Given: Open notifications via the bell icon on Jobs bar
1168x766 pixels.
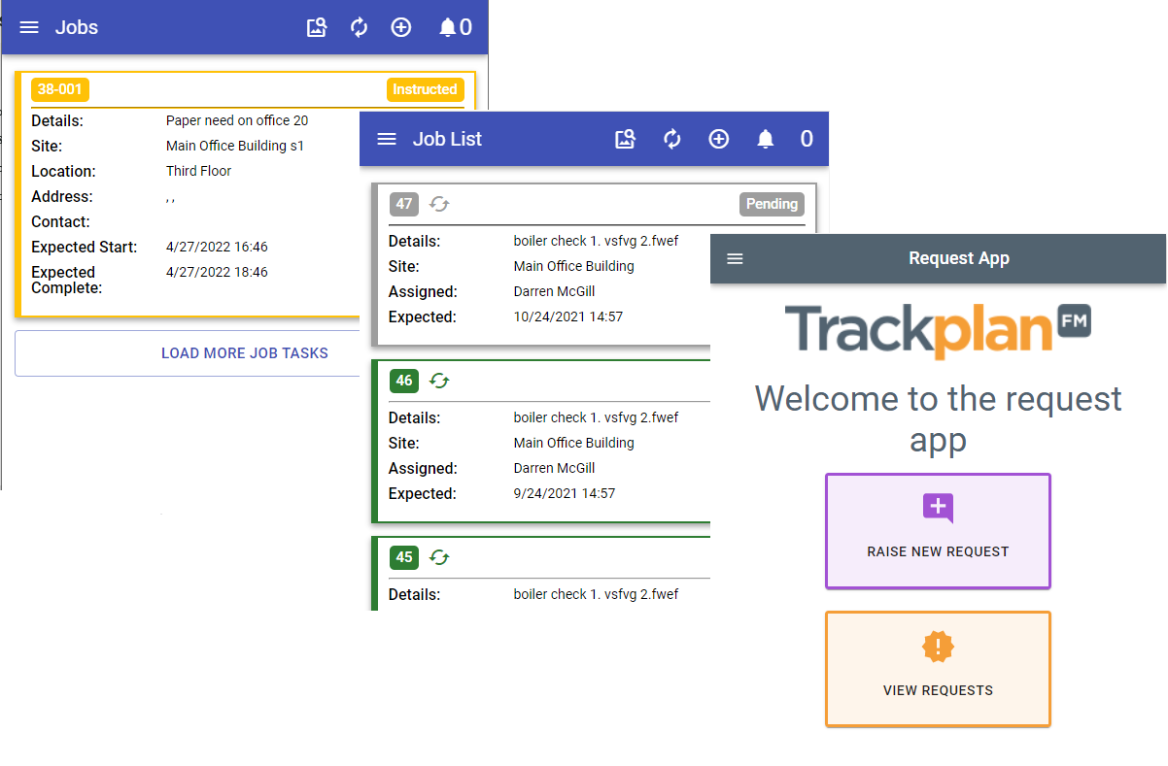Looking at the screenshot, I should point(448,27).
